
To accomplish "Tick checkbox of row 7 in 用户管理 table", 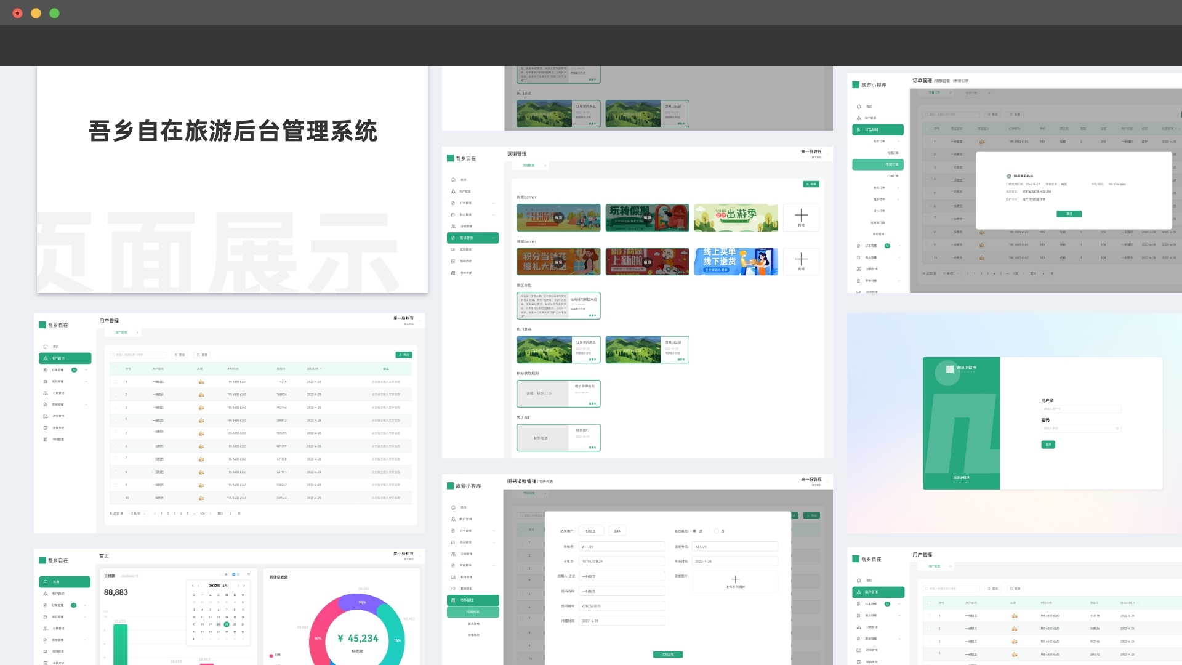I will tap(116, 458).
